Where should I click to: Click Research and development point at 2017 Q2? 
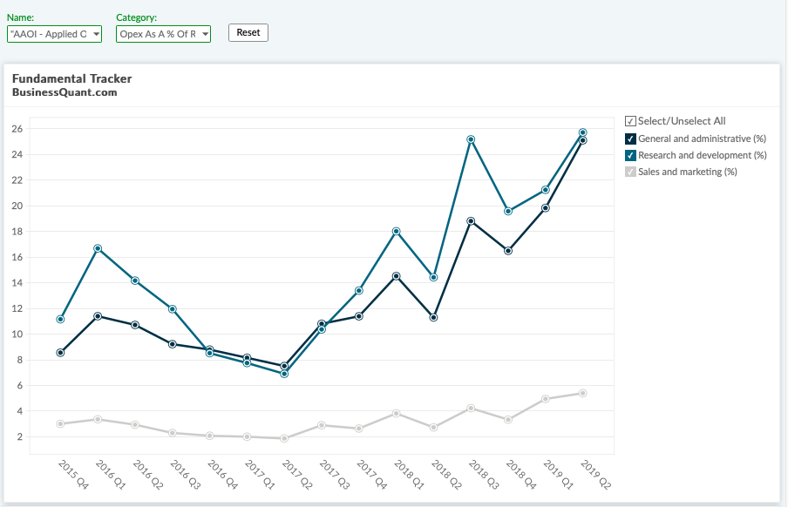tap(284, 374)
